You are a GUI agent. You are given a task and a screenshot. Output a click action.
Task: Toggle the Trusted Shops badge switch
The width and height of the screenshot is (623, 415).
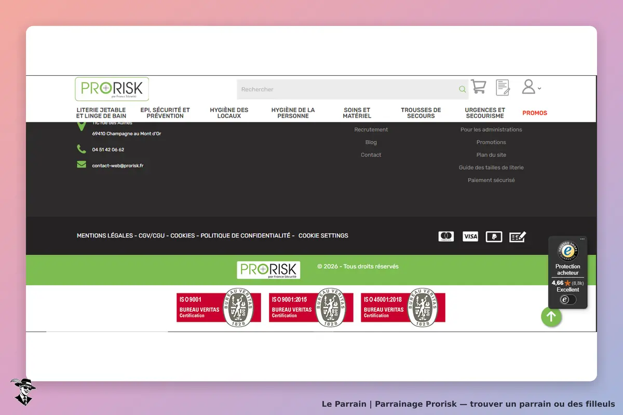[568, 299]
